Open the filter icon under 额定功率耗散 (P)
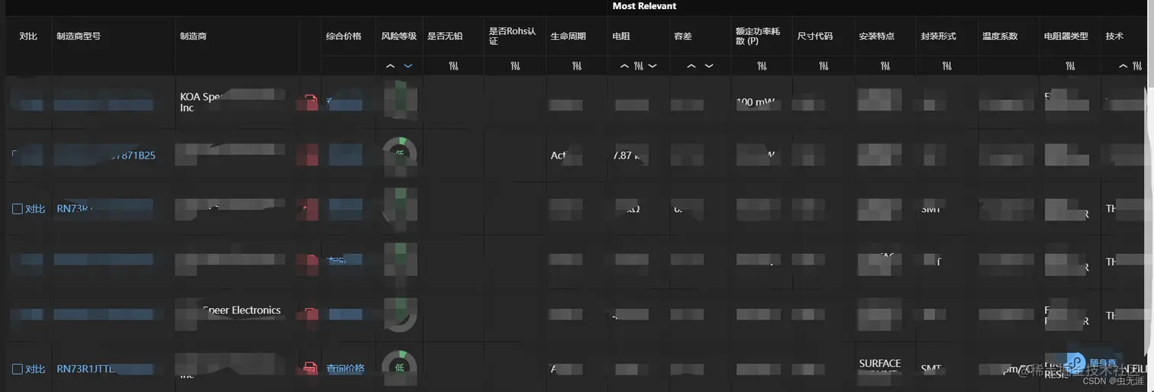The image size is (1154, 392). (762, 66)
